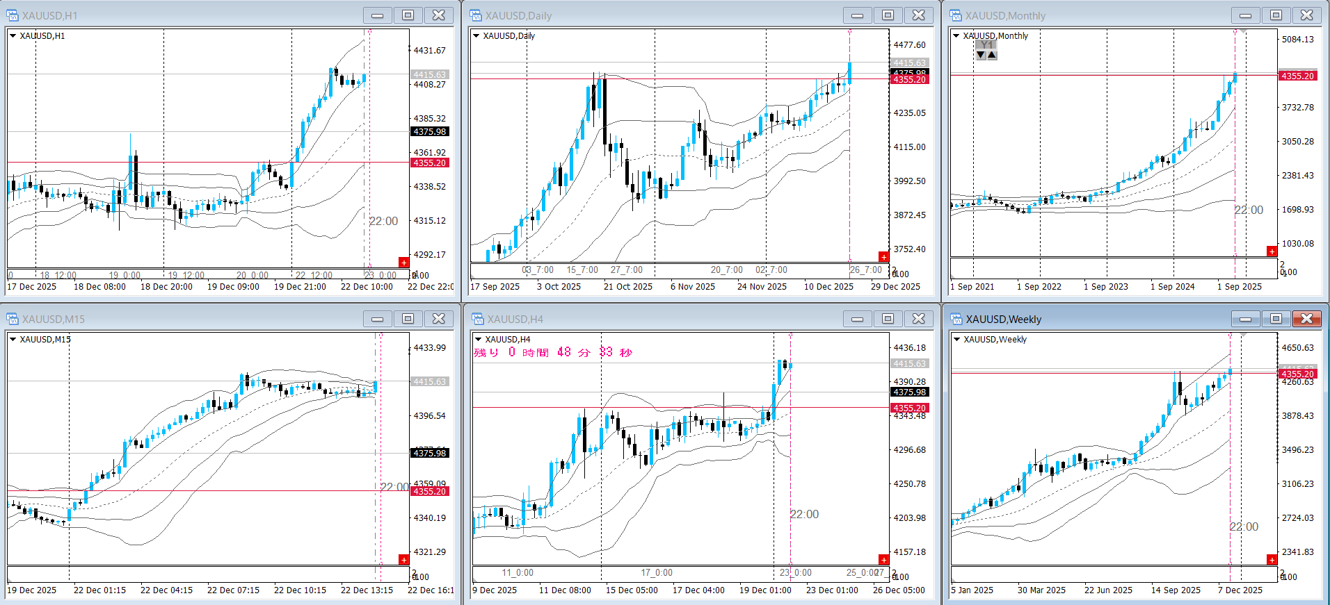Select black 4375.98 price label on H1 chart
Viewport: 1330px width, 605px height.
(430, 131)
